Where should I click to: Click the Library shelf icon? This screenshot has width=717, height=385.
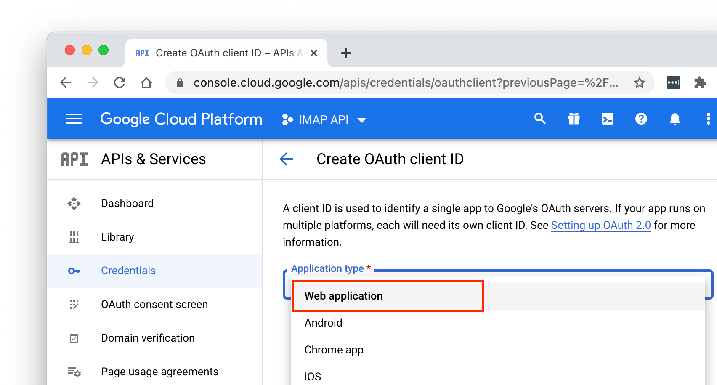74,237
